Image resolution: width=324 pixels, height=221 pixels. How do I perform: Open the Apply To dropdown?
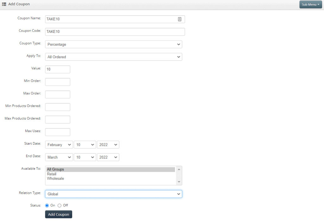coord(114,57)
